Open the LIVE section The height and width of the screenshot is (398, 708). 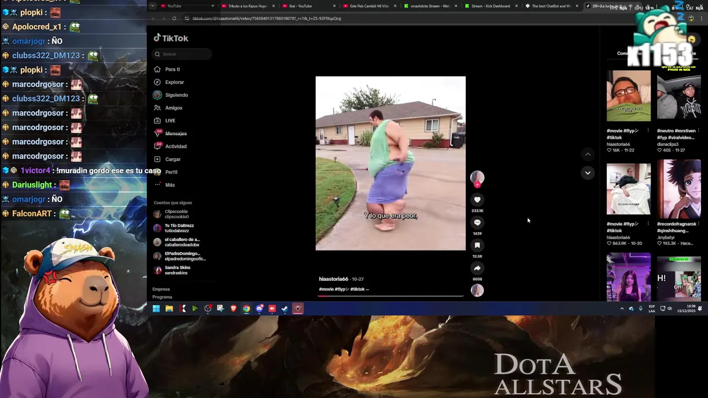[164, 121]
